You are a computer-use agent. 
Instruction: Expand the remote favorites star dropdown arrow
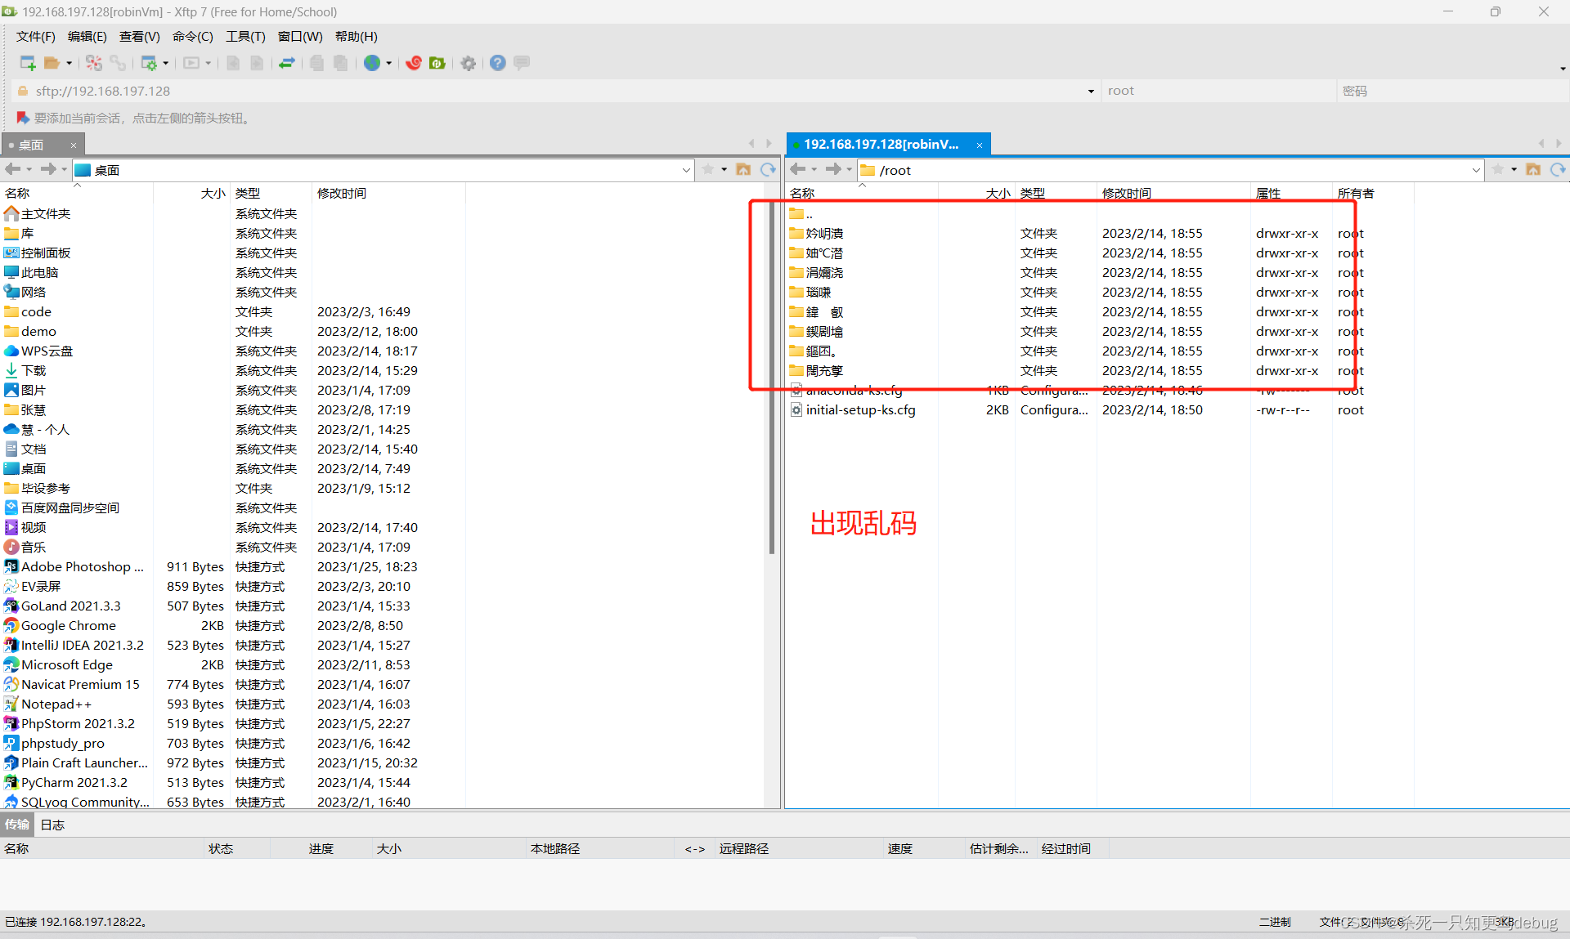1514,169
